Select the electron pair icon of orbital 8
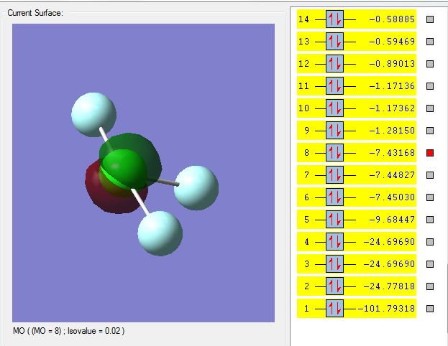The image size is (448, 346). [x=335, y=154]
